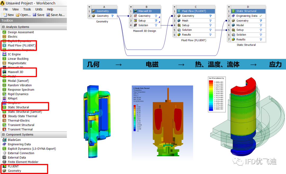Open dropdown arrow of system D
The image size is (286, 174).
(229, 7)
